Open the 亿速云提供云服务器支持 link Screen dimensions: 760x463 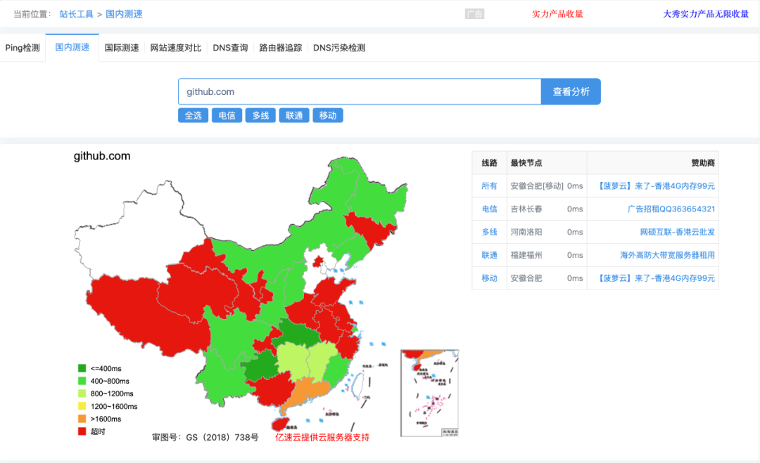click(x=322, y=438)
